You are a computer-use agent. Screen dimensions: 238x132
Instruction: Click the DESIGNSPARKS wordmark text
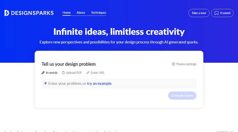tap(32, 13)
